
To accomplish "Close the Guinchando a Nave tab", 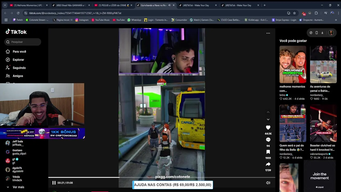I will (x=174, y=5).
